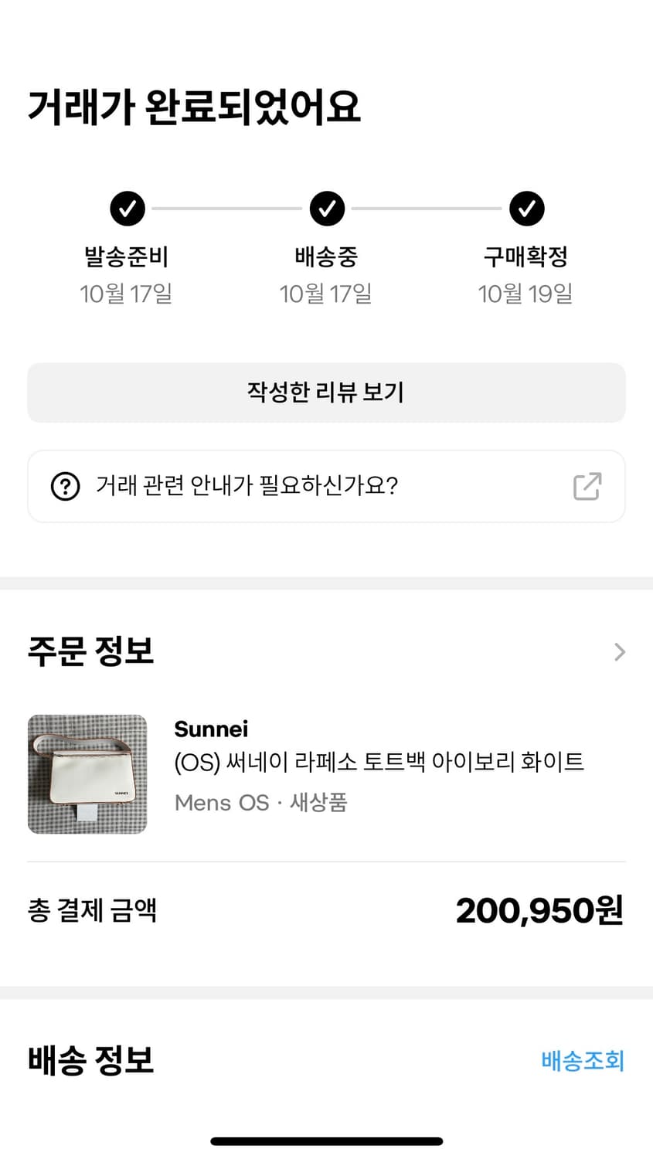653x1159 pixels.
Task: Tap the 배송중 step checkmark icon
Action: 327,209
